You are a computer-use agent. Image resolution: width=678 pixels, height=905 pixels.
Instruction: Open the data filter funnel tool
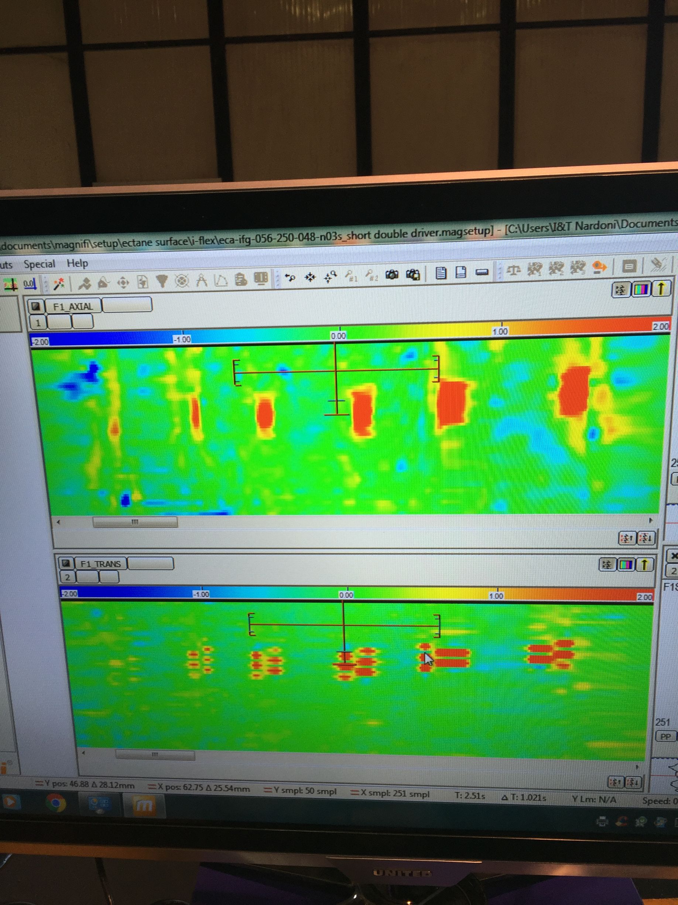(x=162, y=280)
